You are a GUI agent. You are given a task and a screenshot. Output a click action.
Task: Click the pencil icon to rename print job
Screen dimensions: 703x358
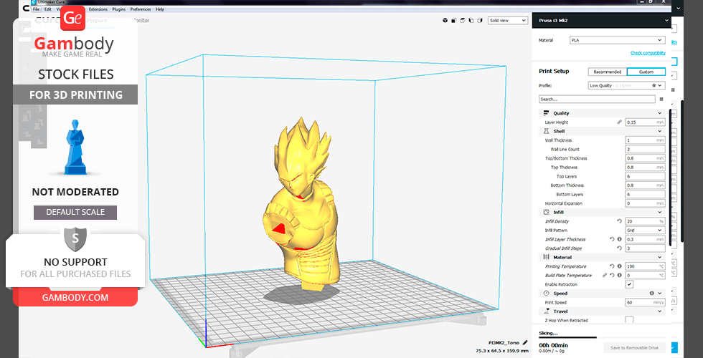(525, 343)
